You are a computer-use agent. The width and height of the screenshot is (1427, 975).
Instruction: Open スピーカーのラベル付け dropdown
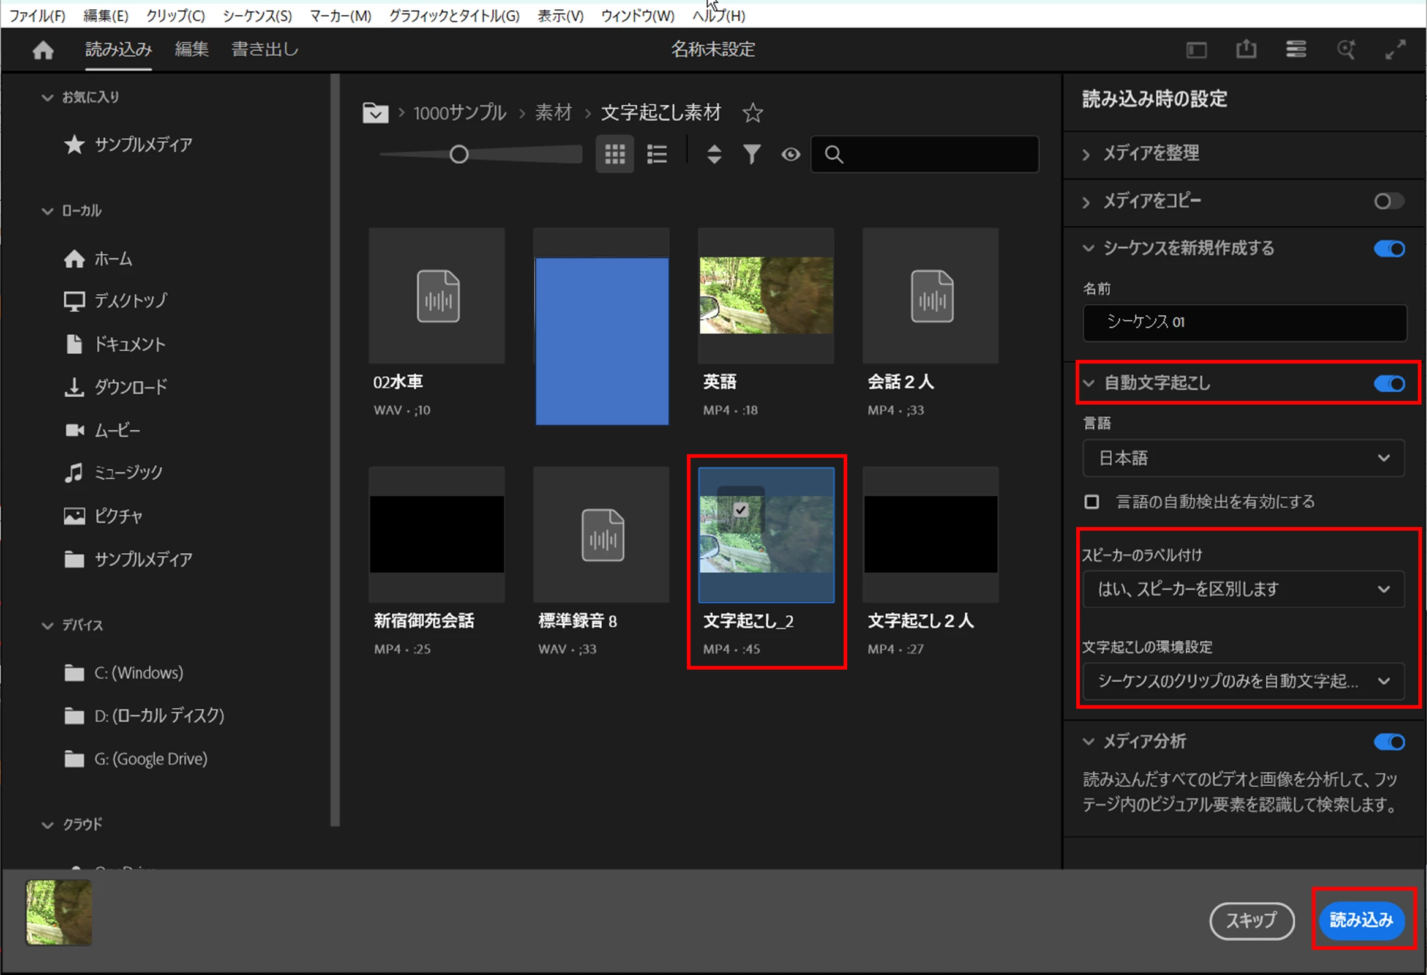(x=1243, y=589)
